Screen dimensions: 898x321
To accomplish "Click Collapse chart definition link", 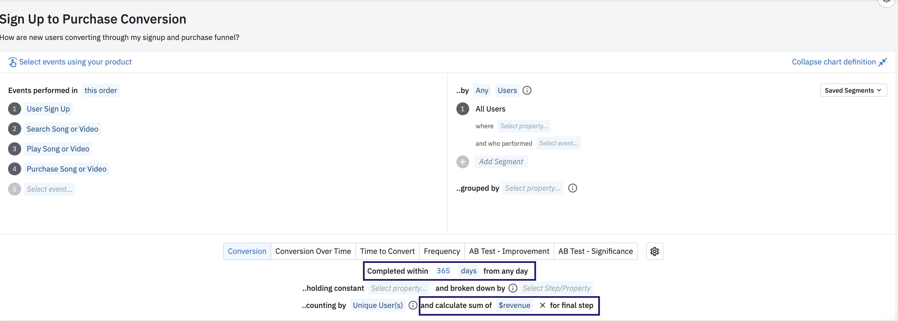I will 833,62.
